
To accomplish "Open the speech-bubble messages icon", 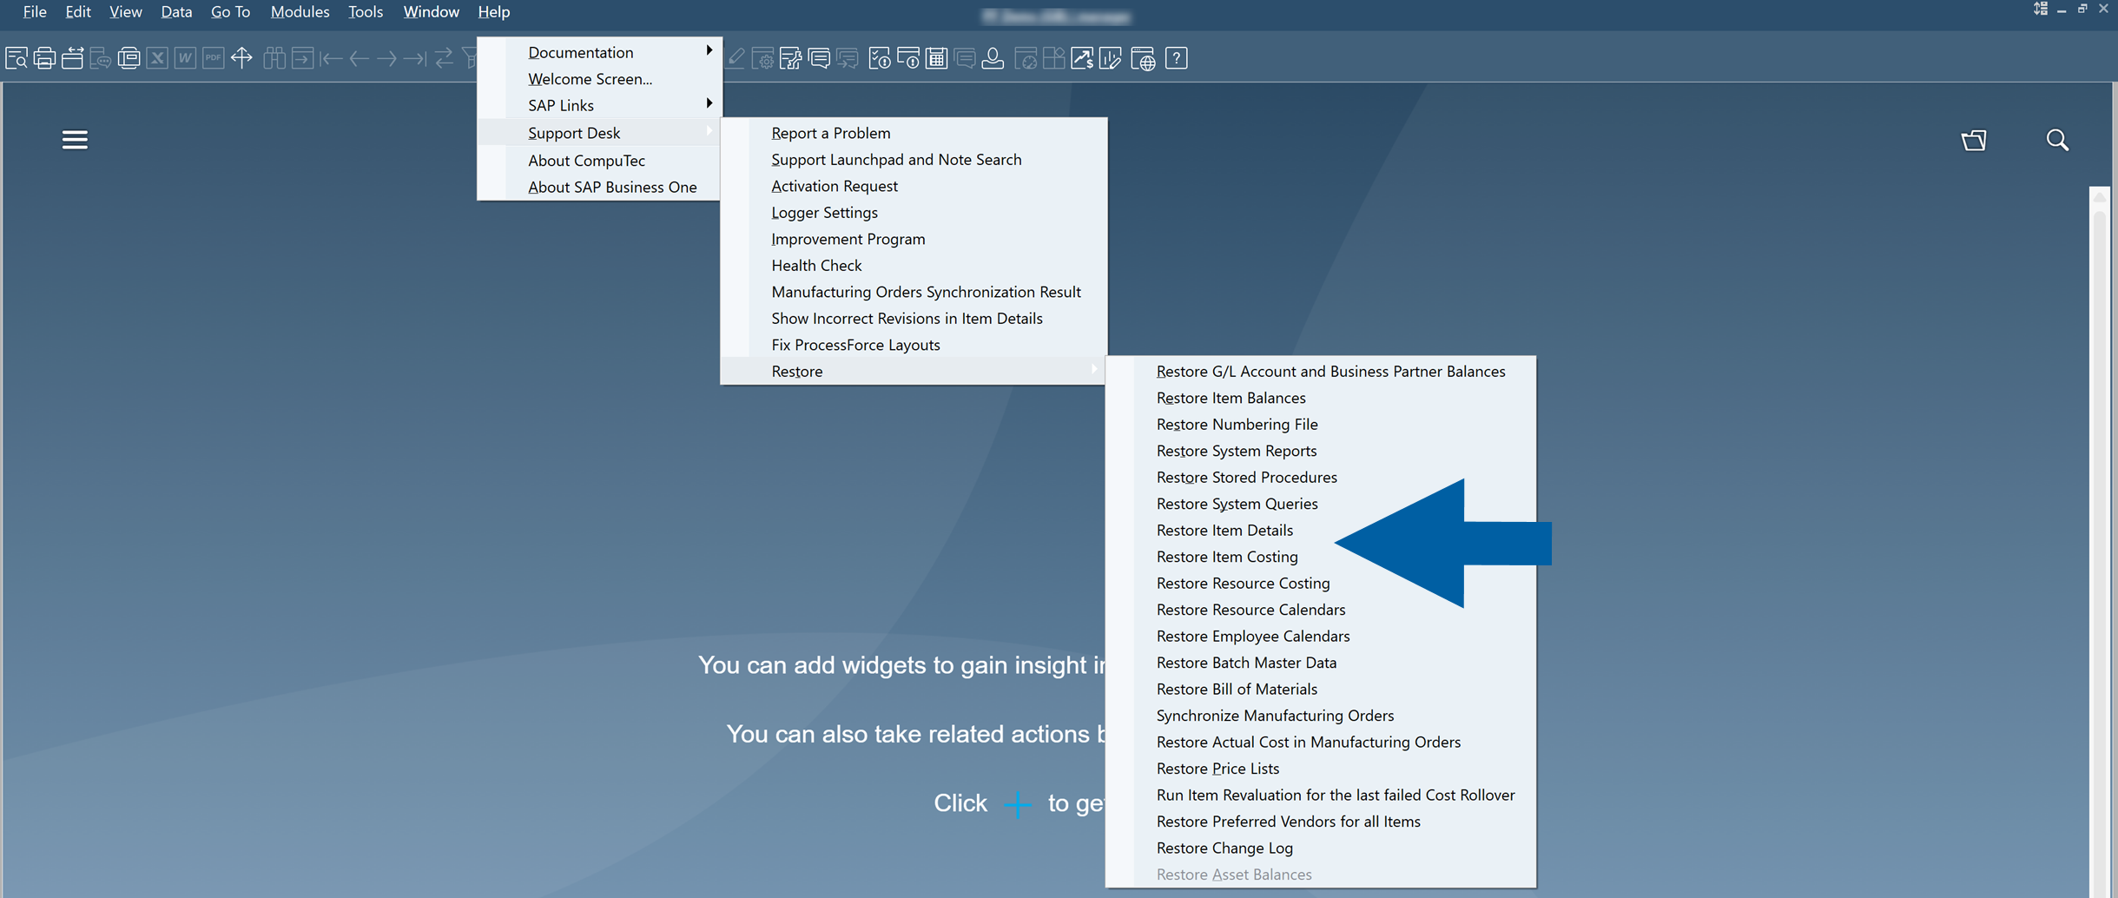I will (x=819, y=58).
